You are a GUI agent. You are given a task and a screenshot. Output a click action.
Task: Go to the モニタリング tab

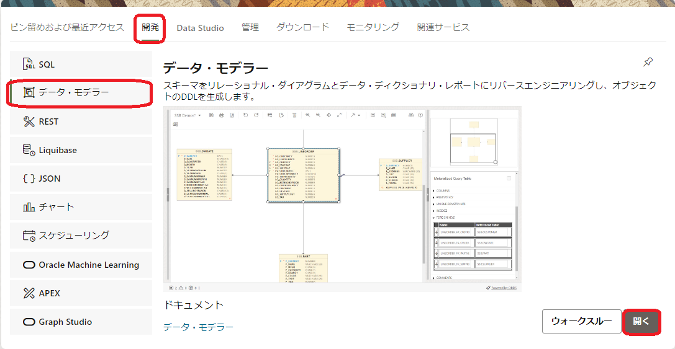(x=373, y=27)
